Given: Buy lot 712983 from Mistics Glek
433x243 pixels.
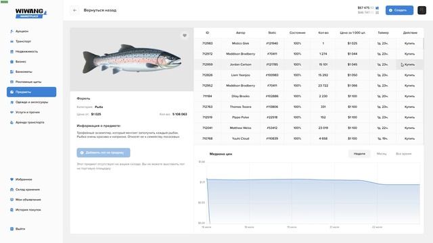Looking at the screenshot, I should (409, 43).
